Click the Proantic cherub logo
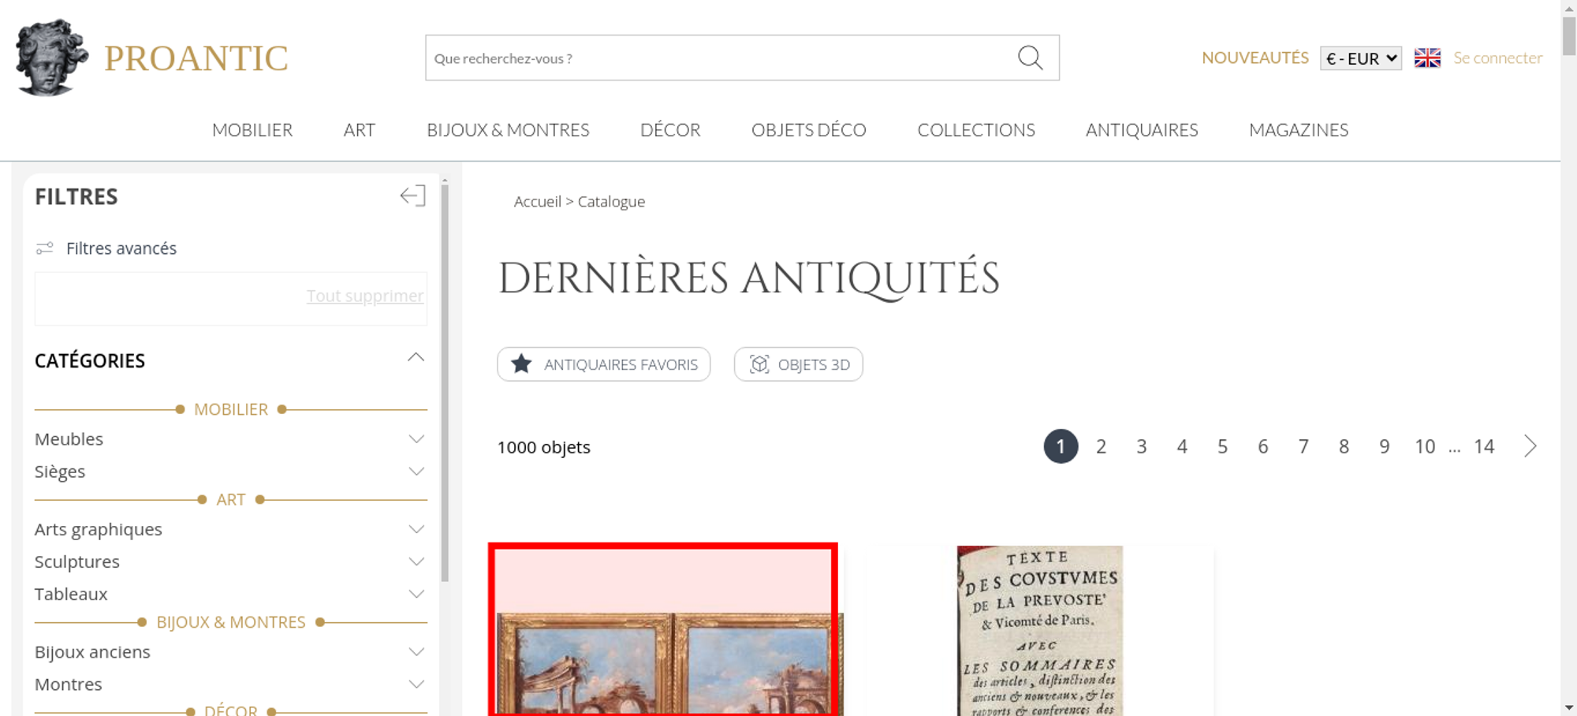Screen dimensions: 1577x716 tap(50, 58)
